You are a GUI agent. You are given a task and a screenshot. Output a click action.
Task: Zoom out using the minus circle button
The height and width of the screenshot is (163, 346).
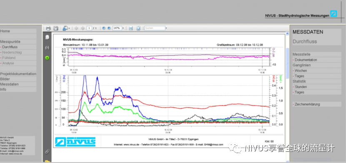104,28
